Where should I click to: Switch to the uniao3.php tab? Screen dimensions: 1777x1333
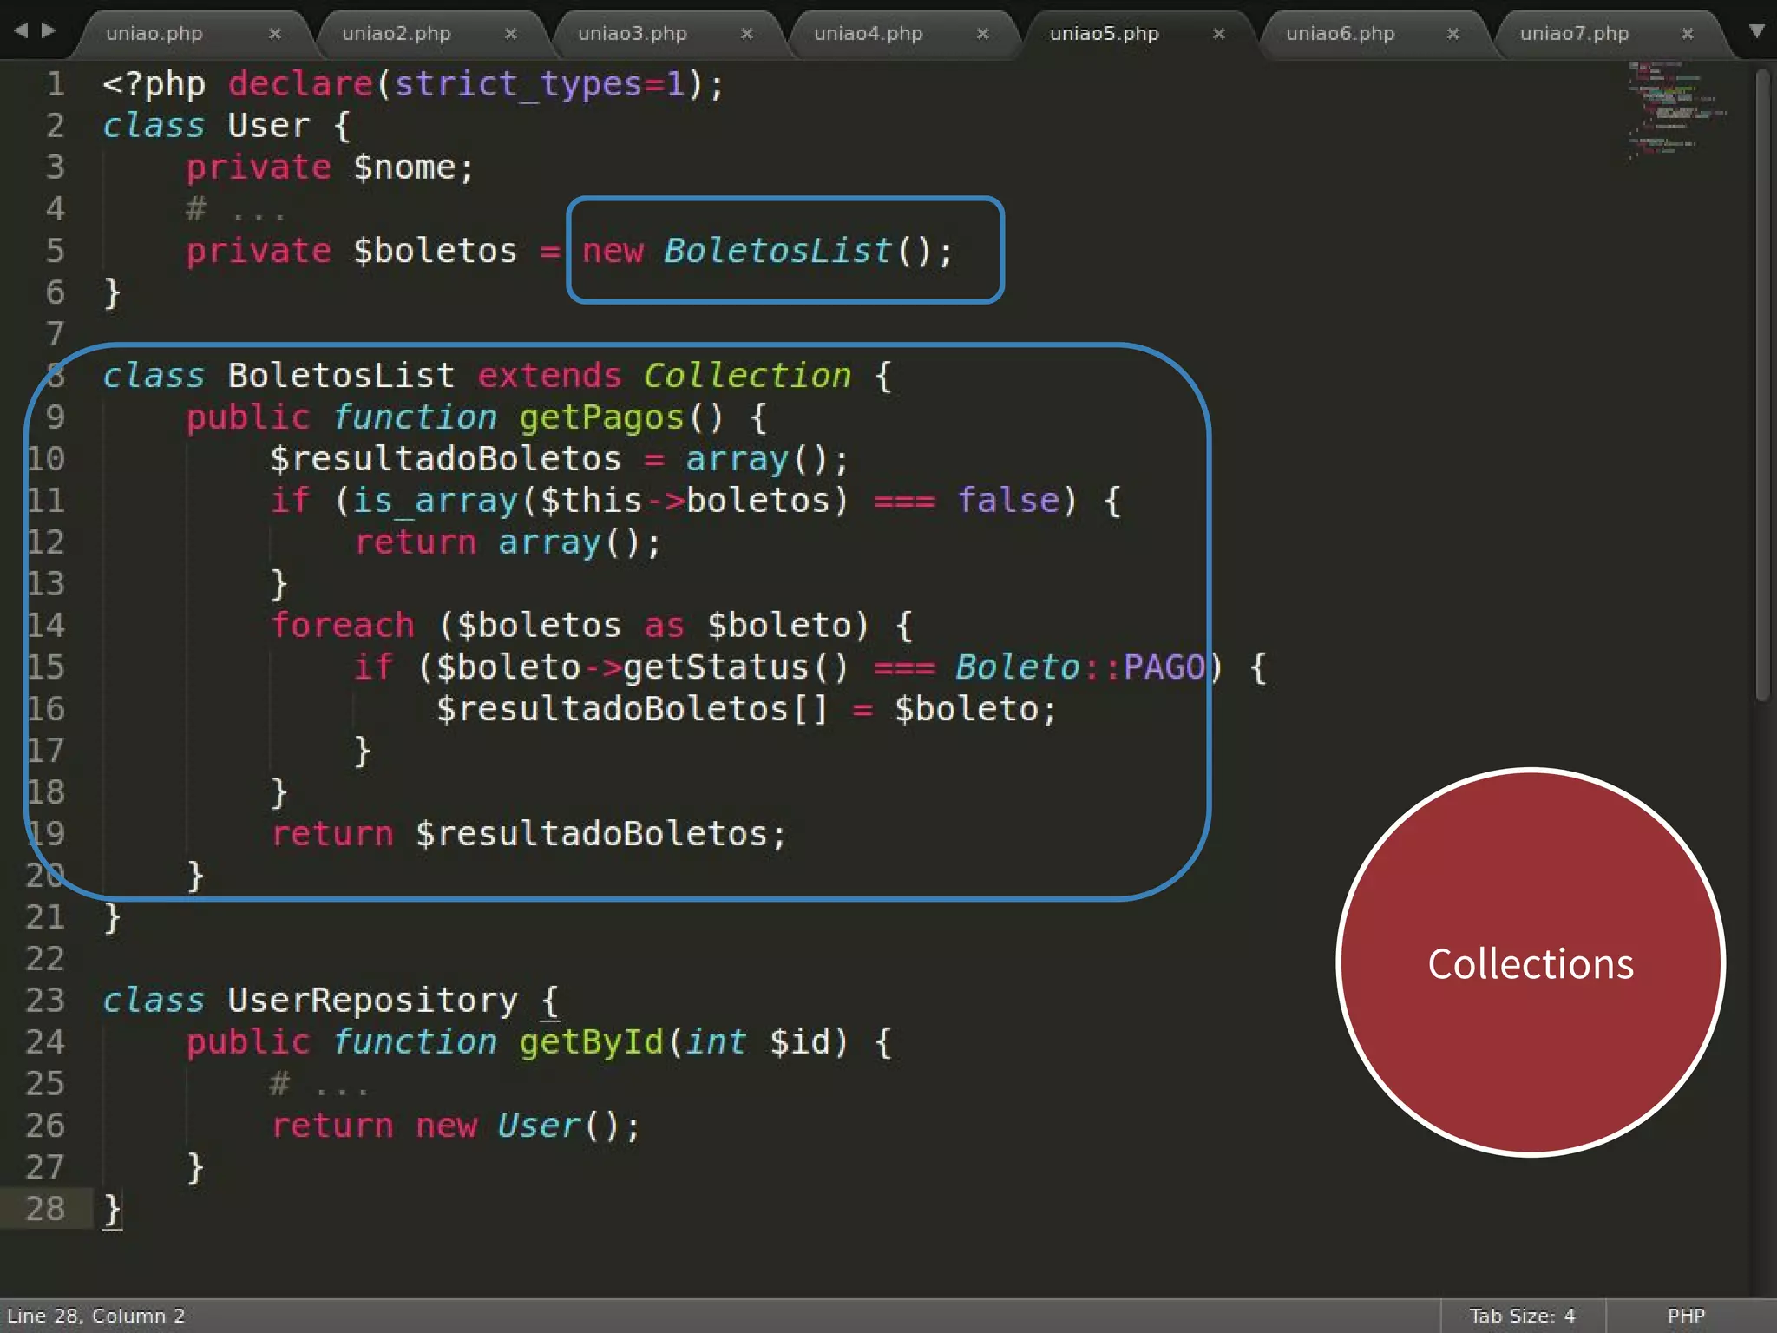(632, 34)
